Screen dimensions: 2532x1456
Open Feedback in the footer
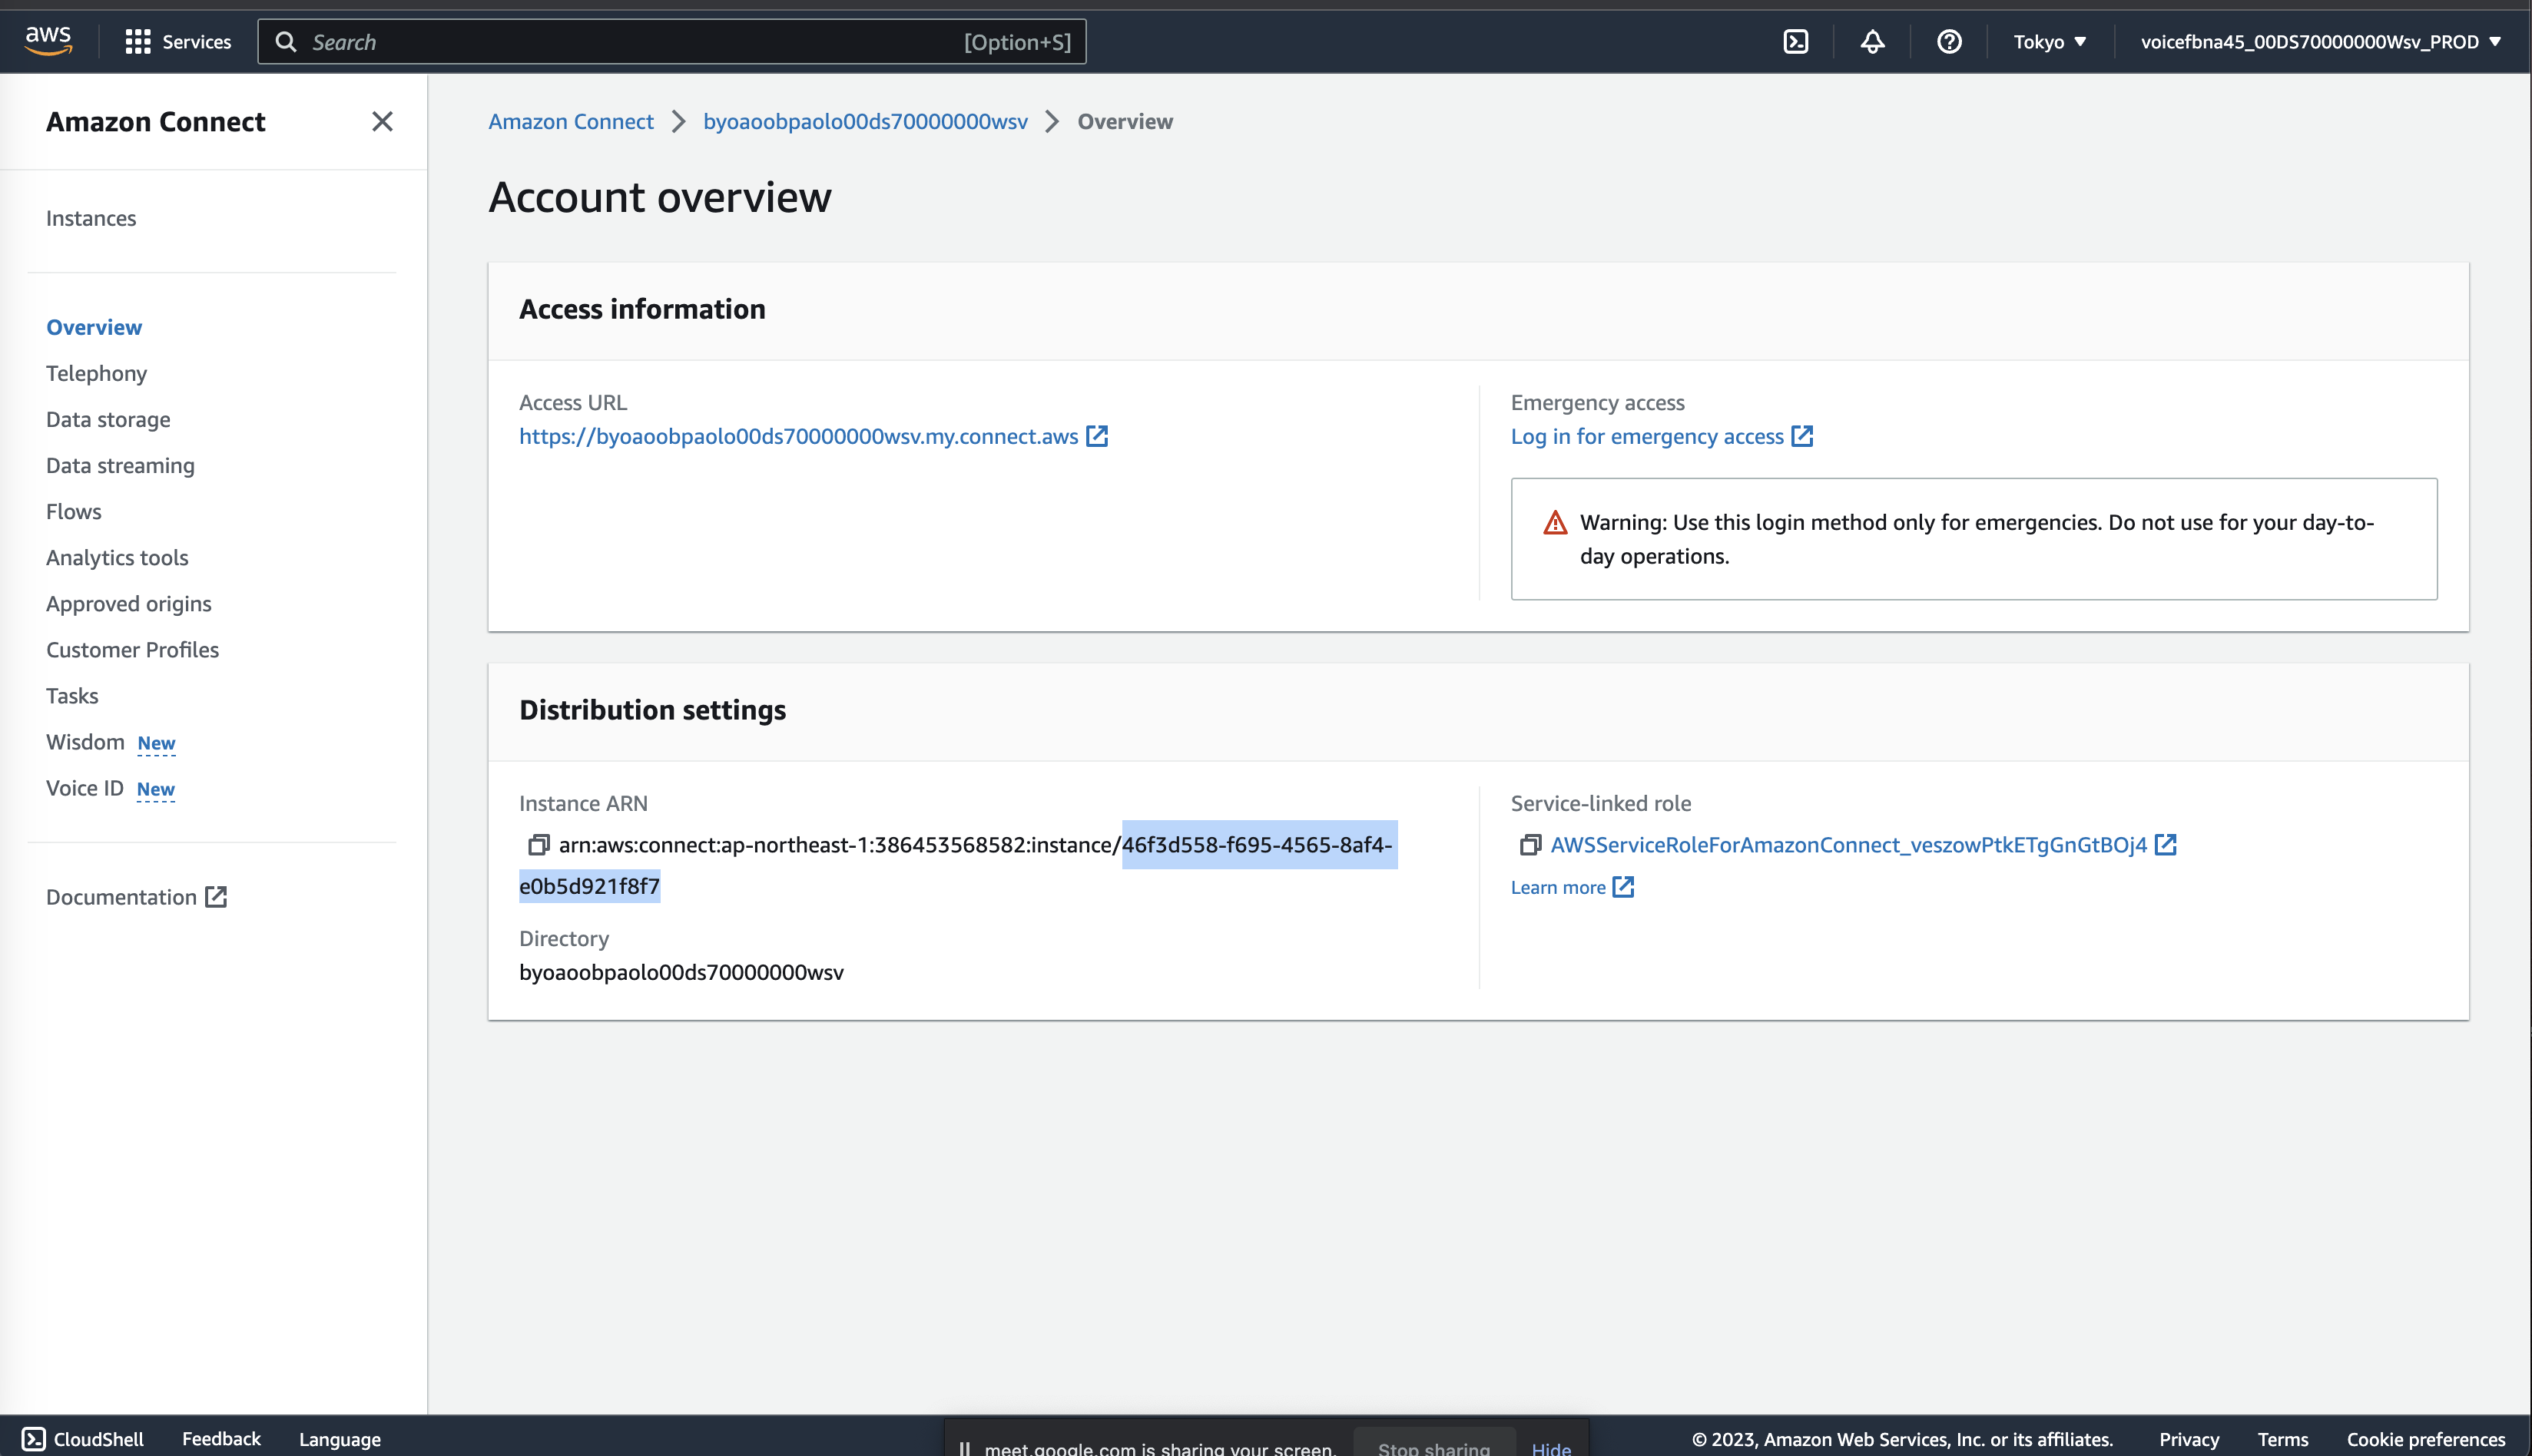(x=221, y=1439)
